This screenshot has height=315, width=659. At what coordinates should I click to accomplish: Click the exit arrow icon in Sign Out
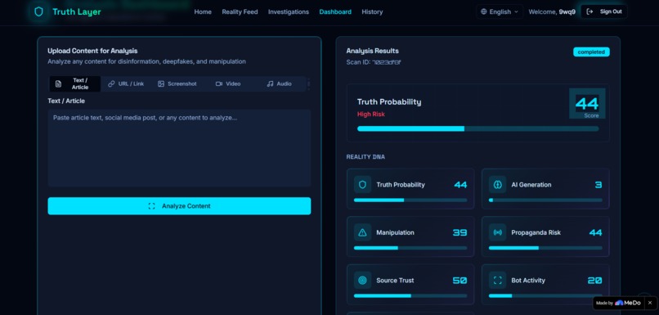[x=590, y=11]
